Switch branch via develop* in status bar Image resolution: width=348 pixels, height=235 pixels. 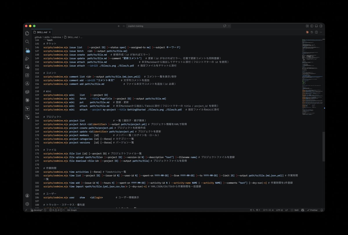click(37, 210)
